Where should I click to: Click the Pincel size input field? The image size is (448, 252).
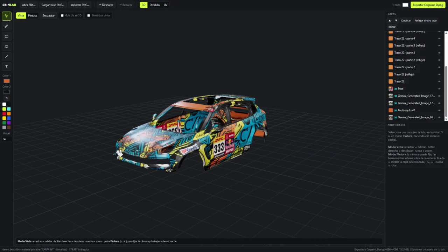point(6,139)
